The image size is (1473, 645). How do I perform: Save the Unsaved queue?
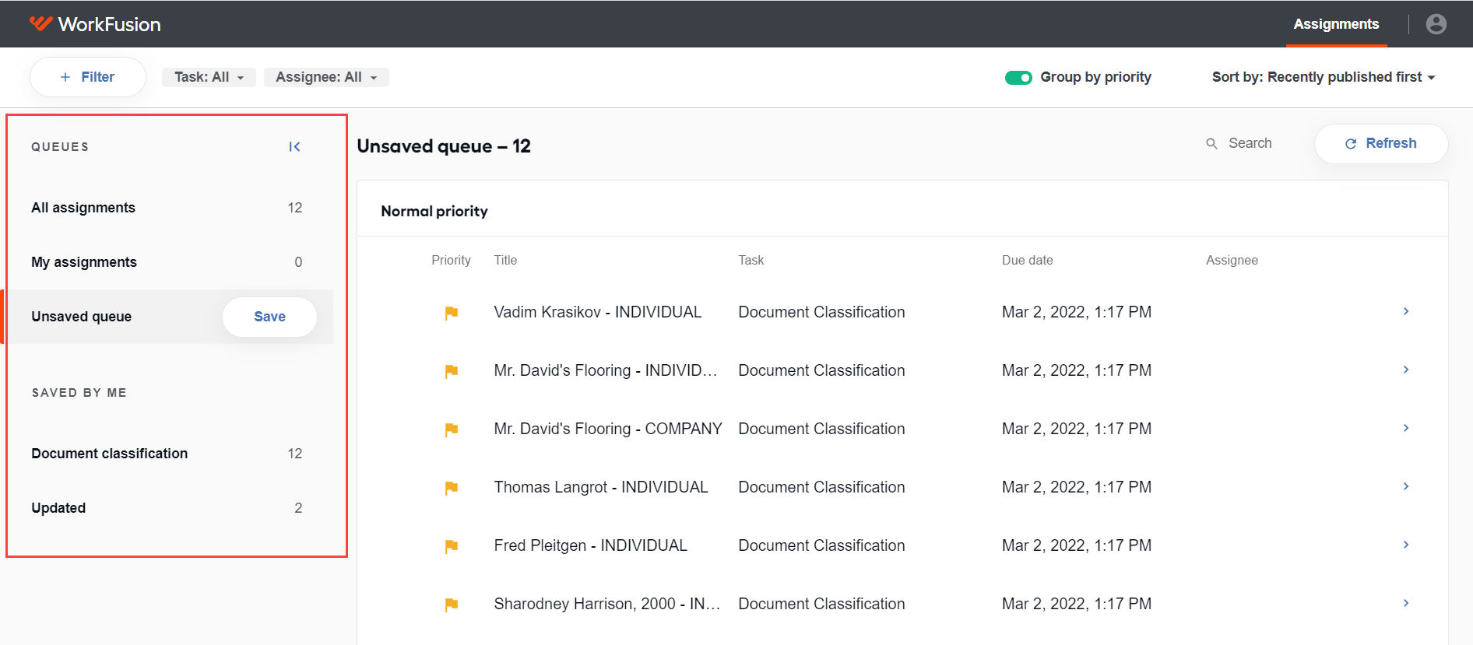click(269, 317)
